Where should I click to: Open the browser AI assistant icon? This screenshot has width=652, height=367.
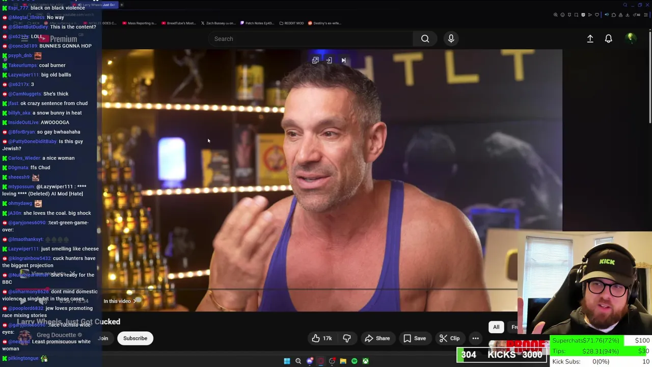click(637, 15)
